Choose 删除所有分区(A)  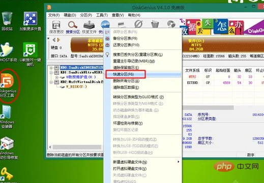[142, 81]
